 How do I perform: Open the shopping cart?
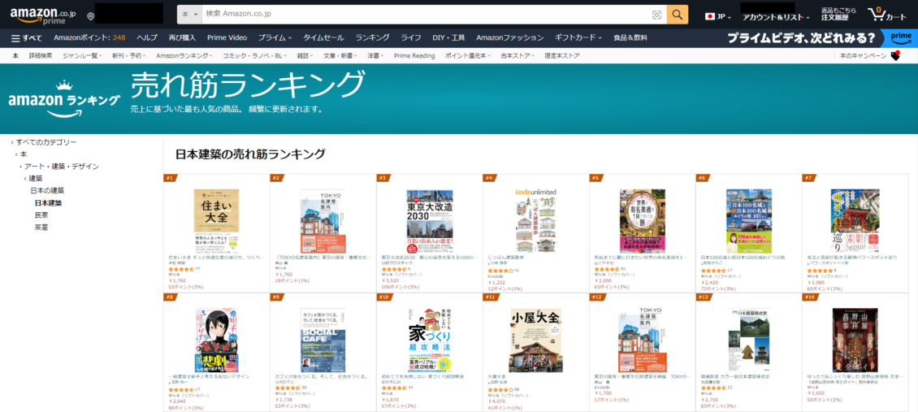click(x=886, y=15)
